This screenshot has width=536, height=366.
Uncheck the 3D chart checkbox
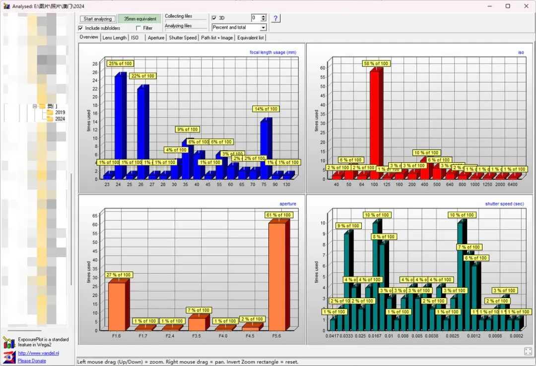(214, 18)
